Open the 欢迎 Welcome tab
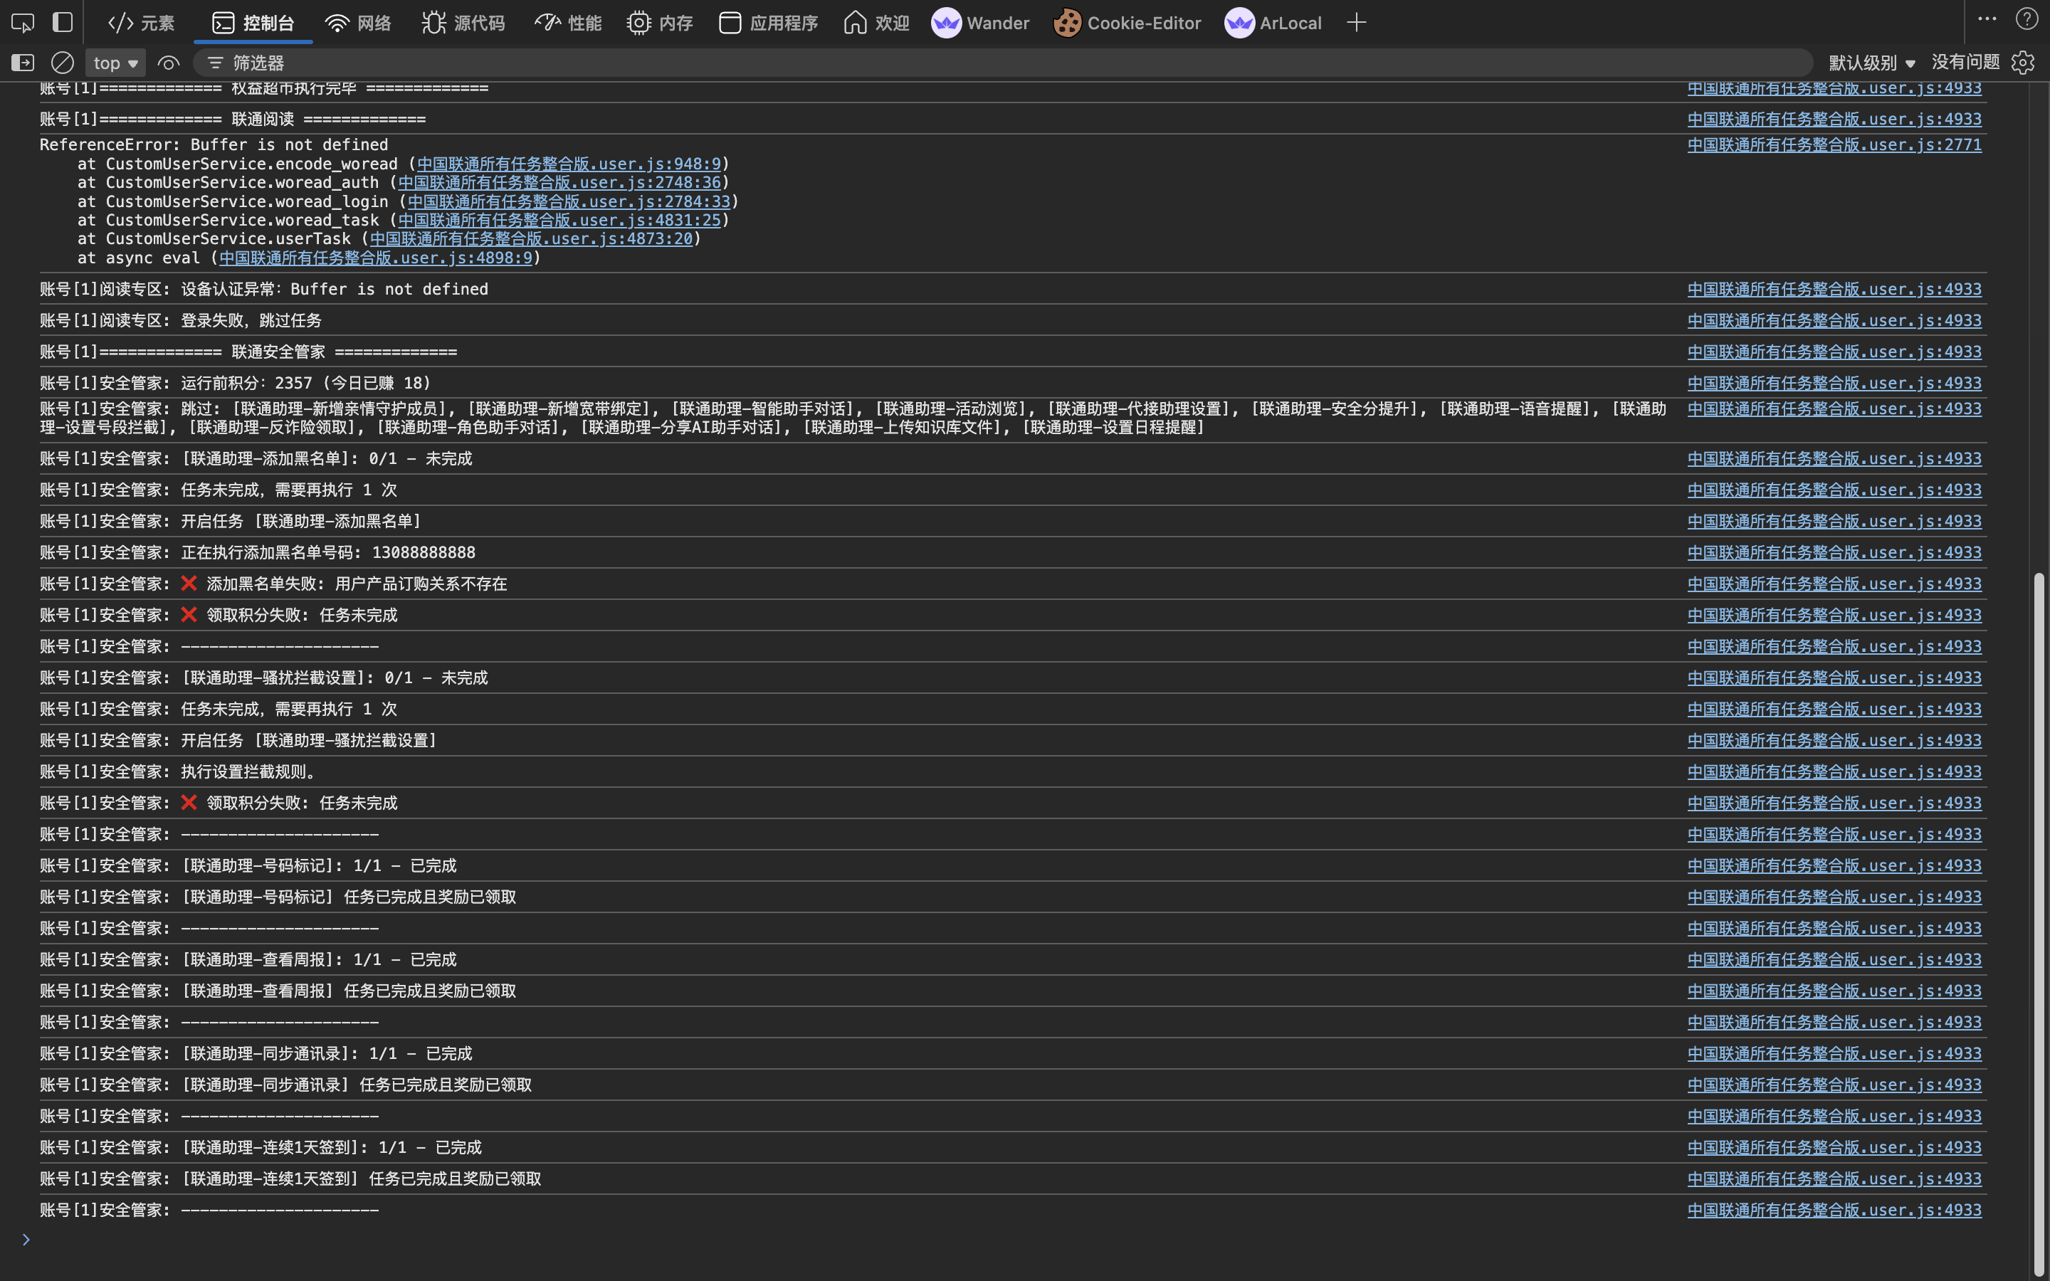The height and width of the screenshot is (1281, 2050). tap(877, 23)
